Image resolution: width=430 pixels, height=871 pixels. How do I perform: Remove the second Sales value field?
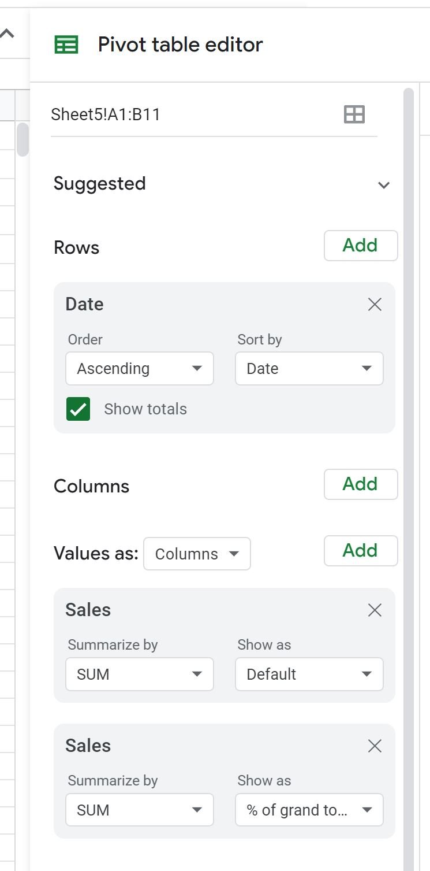375,746
